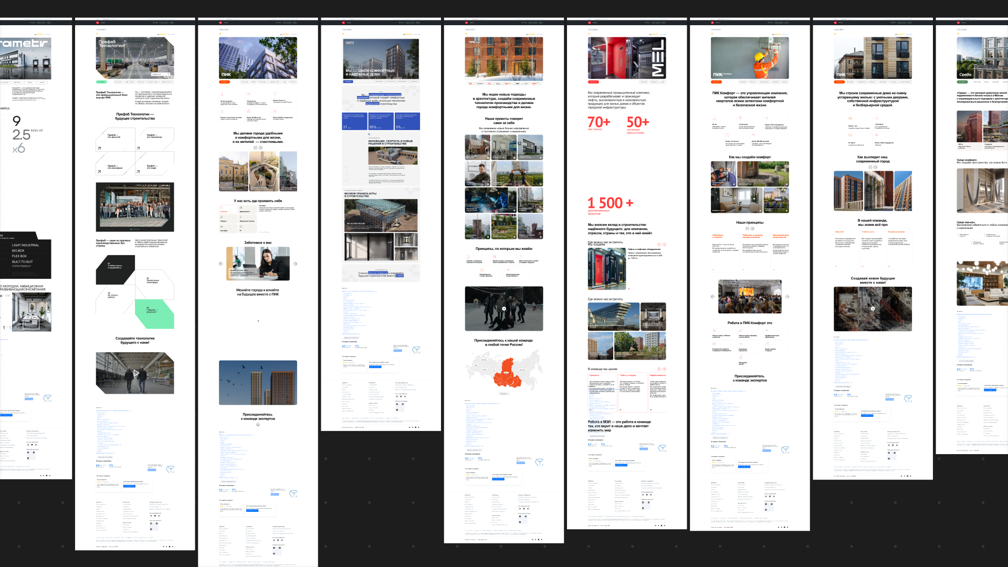Click heading 'Принципы, по которым мы живём'
Screen dimensions: 1008x567
click(x=504, y=249)
